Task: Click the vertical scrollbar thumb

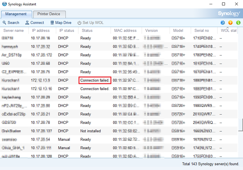Action: click(x=241, y=125)
